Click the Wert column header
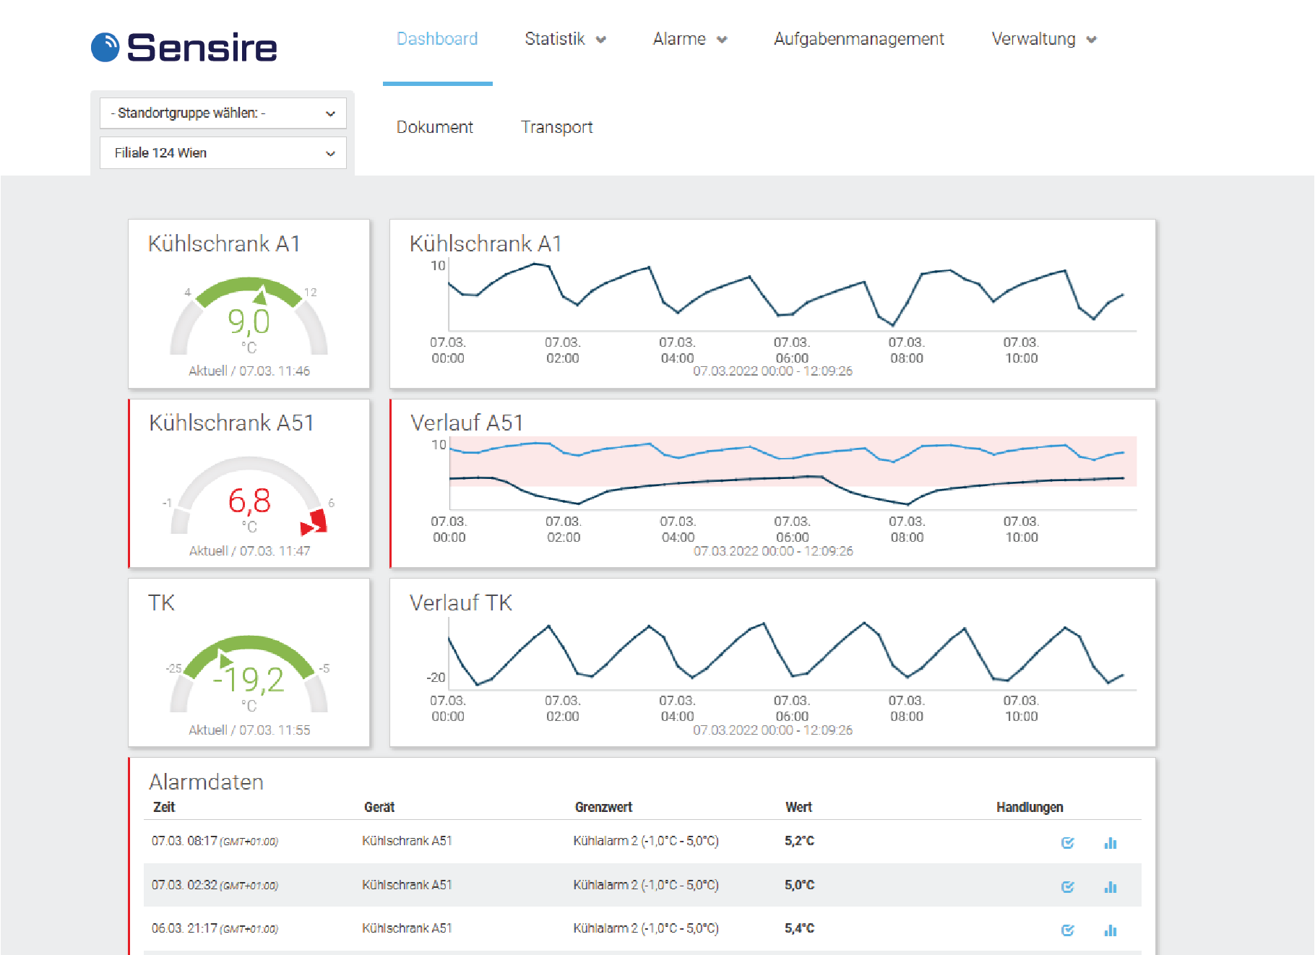The image size is (1315, 955). coord(798,807)
